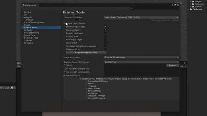The image size is (207, 116).
Task: Enable Registry packages checkbox
Action: 105,33
